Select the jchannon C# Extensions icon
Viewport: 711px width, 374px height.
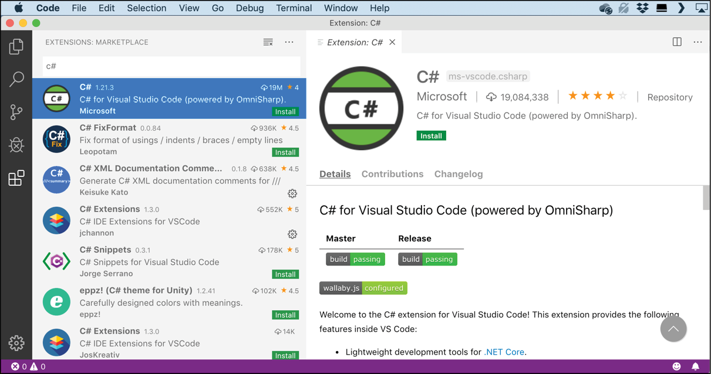57,220
